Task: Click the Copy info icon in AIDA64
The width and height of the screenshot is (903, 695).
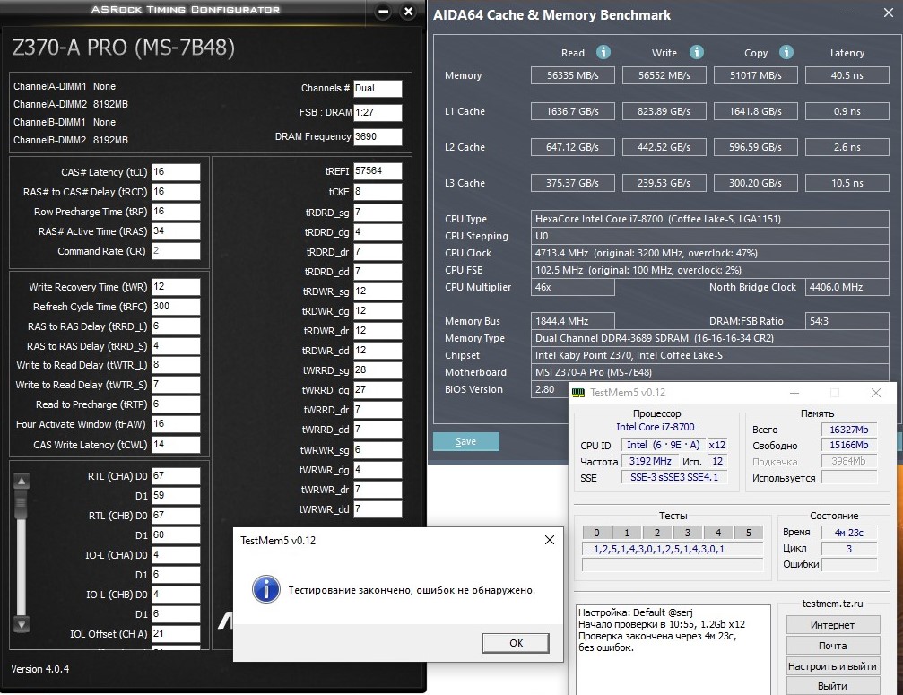Action: [786, 52]
